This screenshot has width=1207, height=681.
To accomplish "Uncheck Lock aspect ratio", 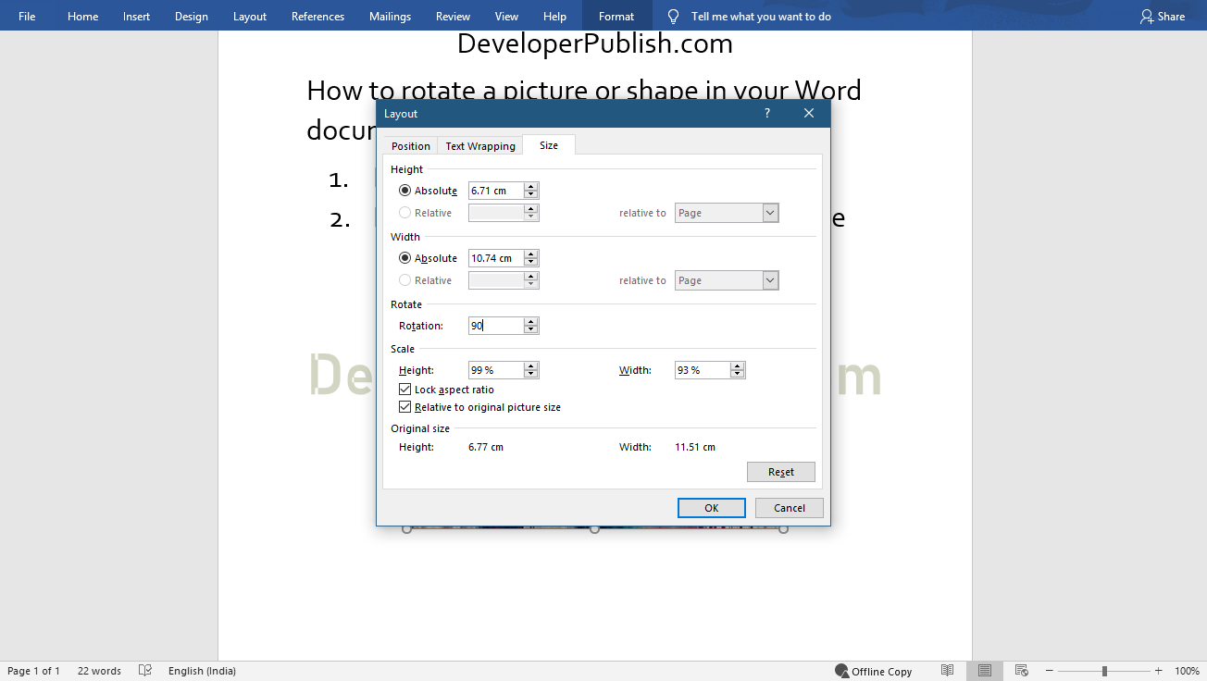I will [404, 389].
